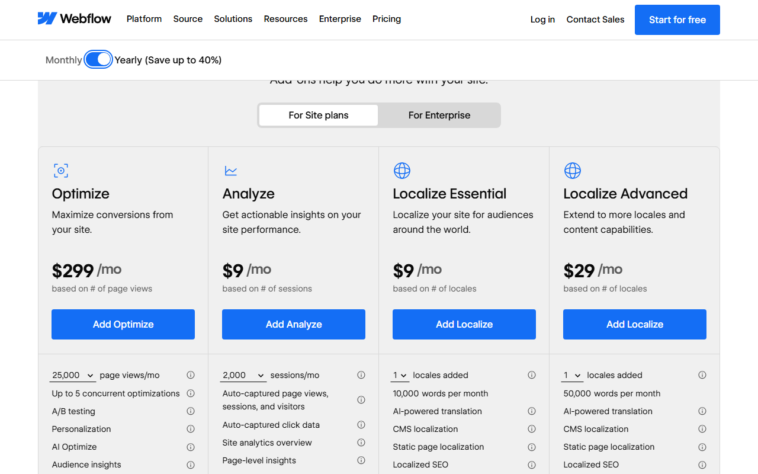Click the Add Optimize button
This screenshot has width=758, height=474.
coord(123,324)
